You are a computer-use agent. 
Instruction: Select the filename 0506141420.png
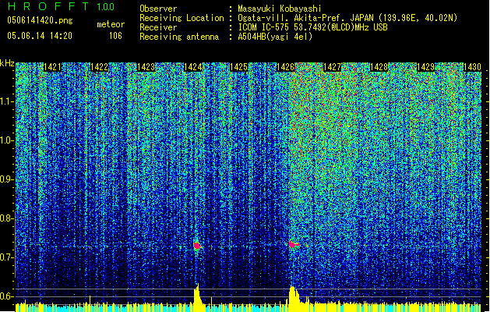[x=40, y=20]
